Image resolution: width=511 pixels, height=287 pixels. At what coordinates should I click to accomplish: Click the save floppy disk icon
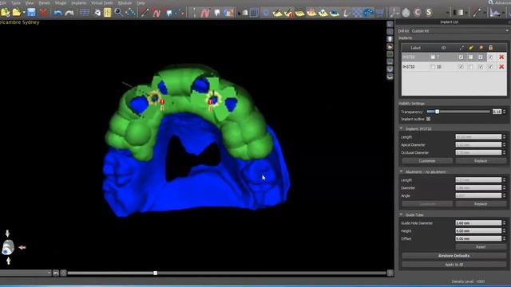(x=31, y=13)
